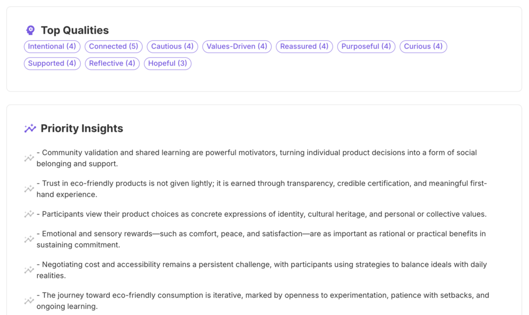Click the icon beside the trust insight
Screen dimensions: 529x315
pos(29,189)
